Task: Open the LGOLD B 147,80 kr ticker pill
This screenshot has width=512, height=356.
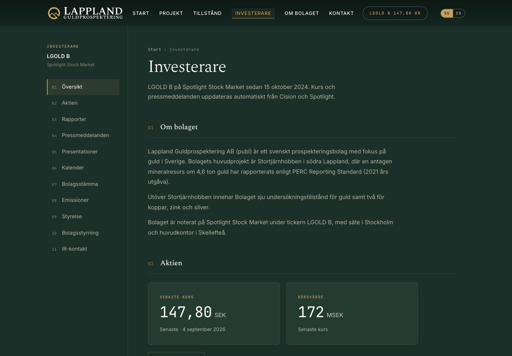Action: click(395, 13)
